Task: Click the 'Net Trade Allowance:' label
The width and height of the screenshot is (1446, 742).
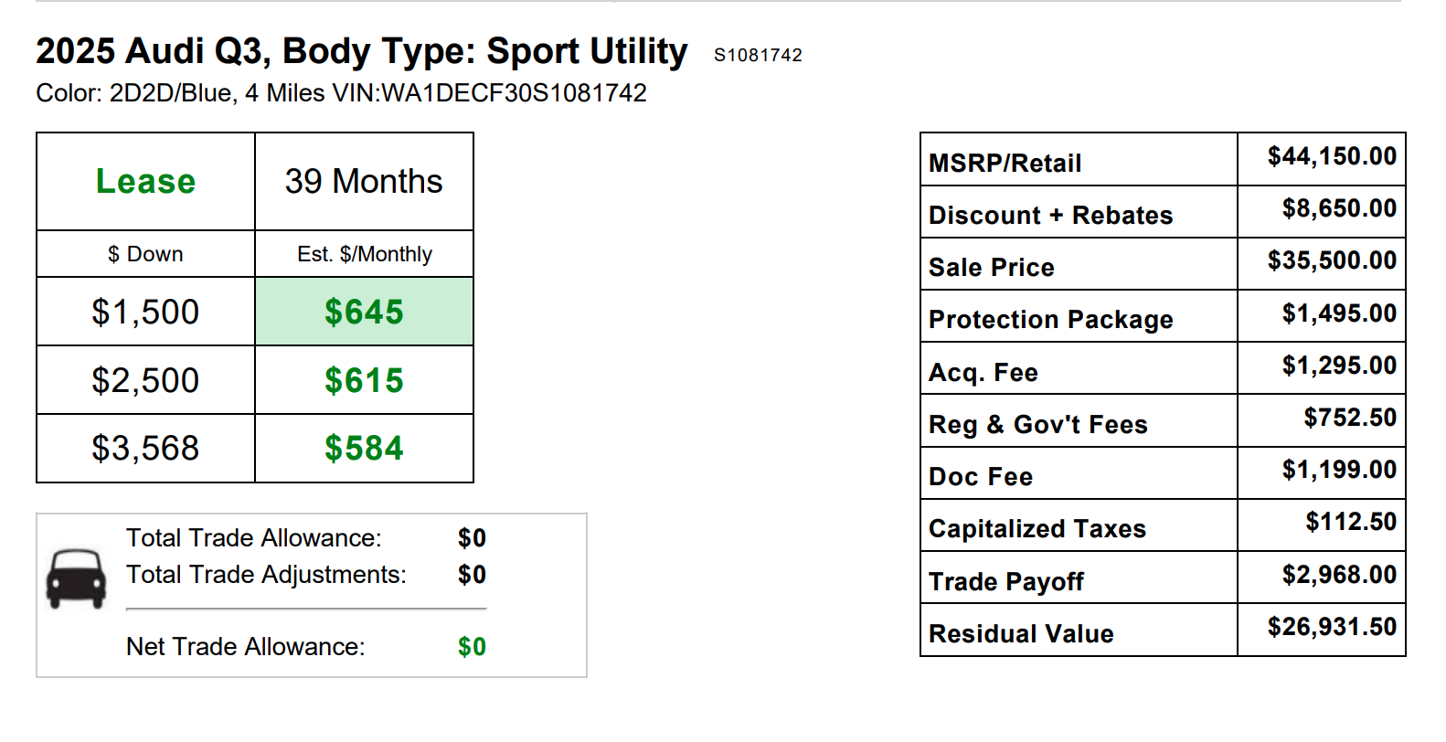Action: click(246, 647)
